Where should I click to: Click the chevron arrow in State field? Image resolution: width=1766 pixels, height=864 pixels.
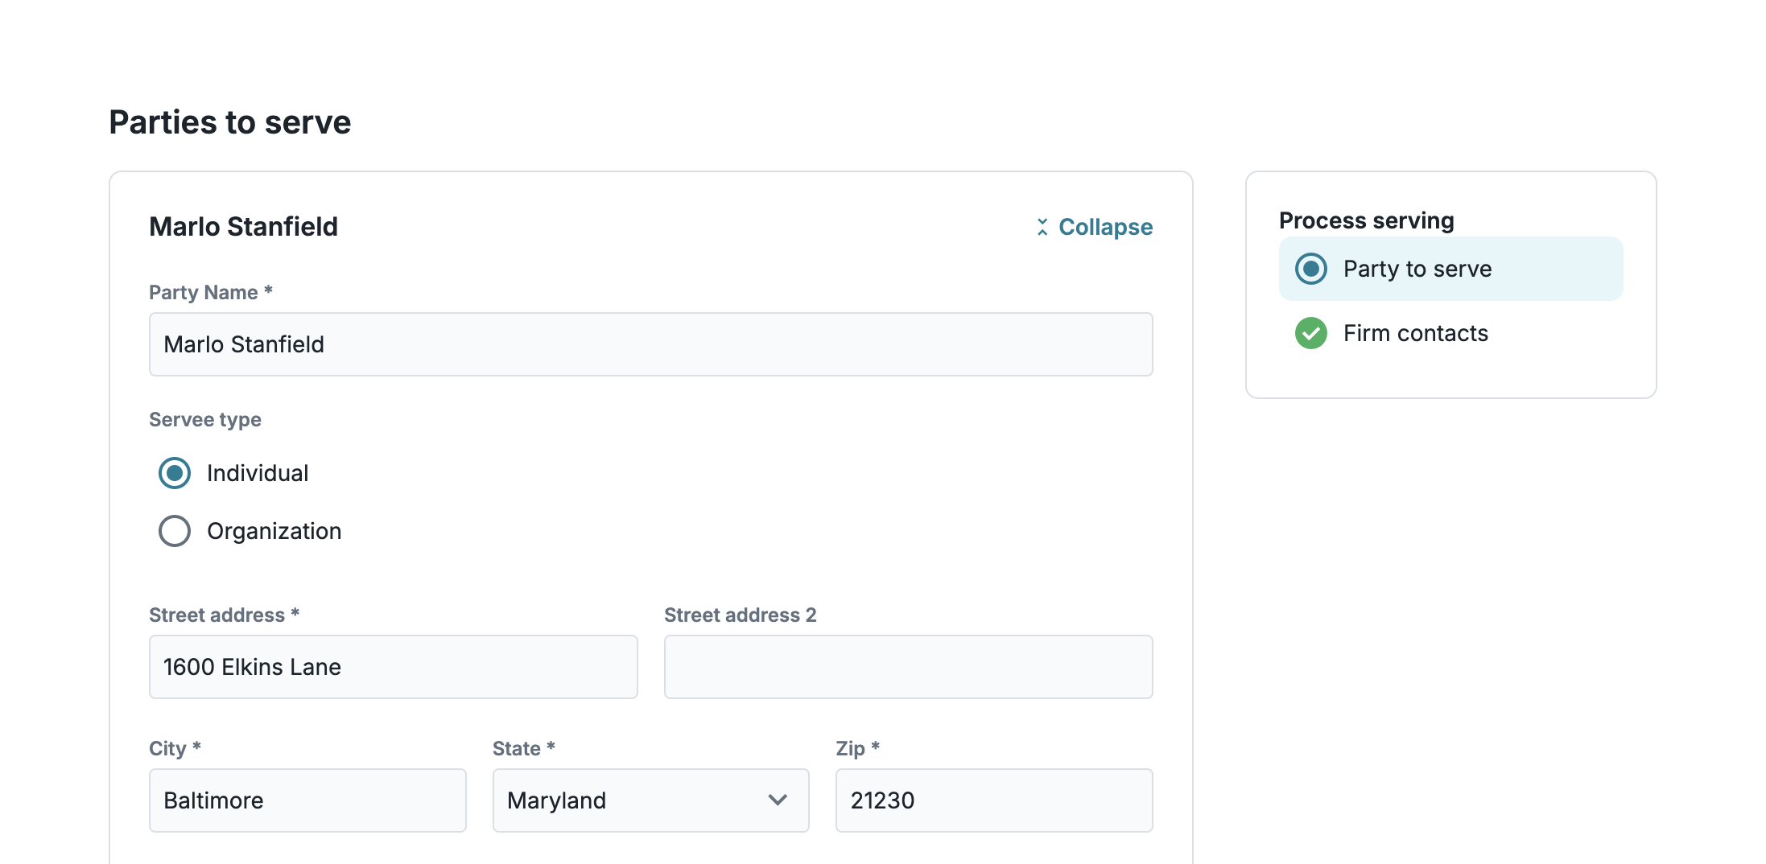[x=777, y=800]
